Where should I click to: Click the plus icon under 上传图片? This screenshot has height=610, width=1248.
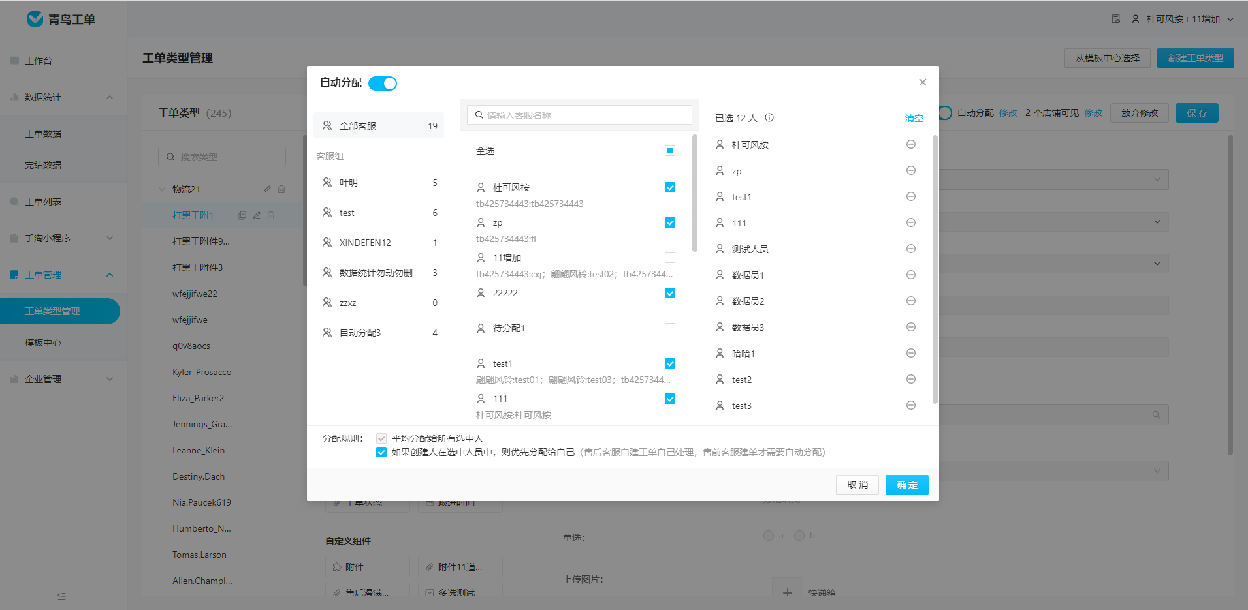point(788,592)
